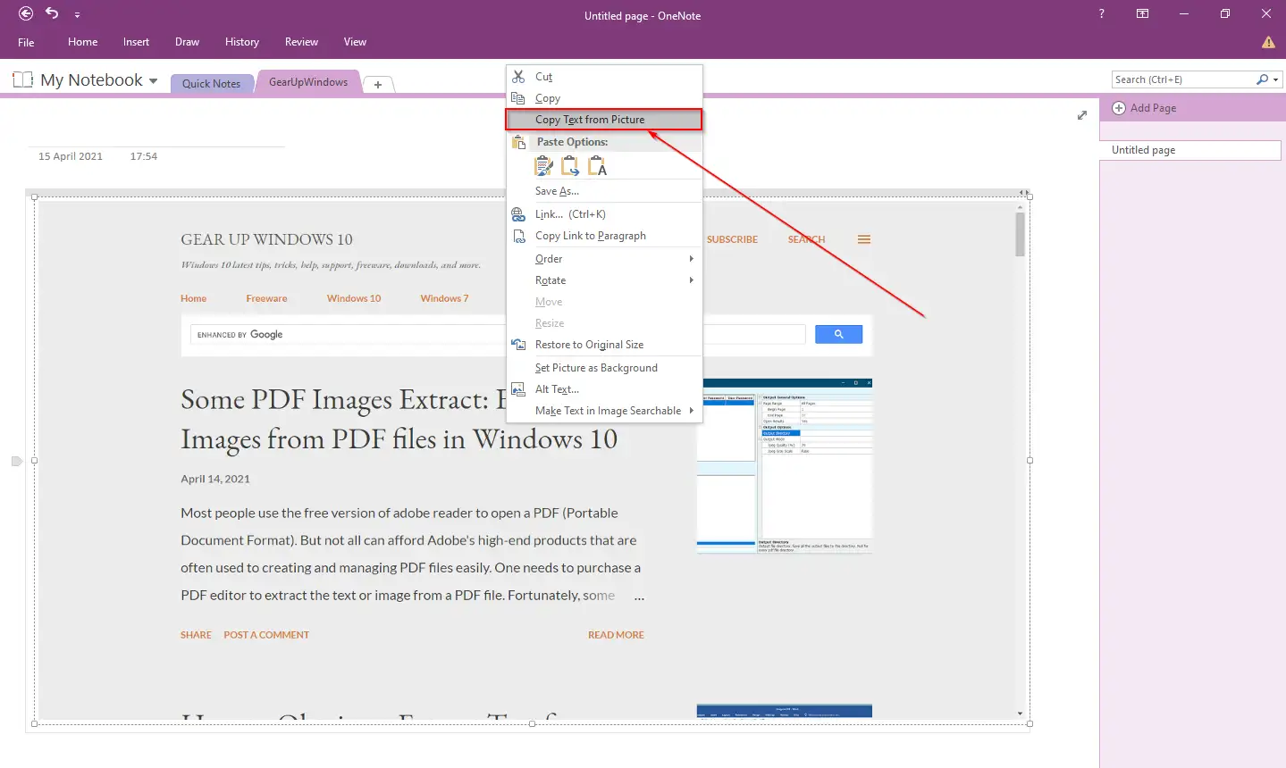Viewport: 1286px width, 768px height.
Task: Click GEAR UP WINDOWS 10 site title
Action: pyautogui.click(x=266, y=239)
